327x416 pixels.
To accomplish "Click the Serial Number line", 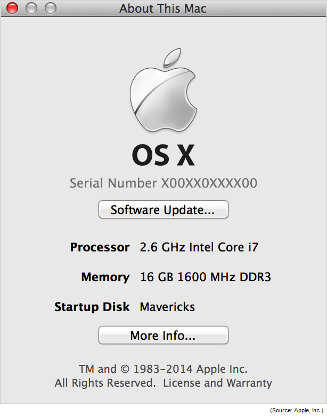I will click(163, 183).
